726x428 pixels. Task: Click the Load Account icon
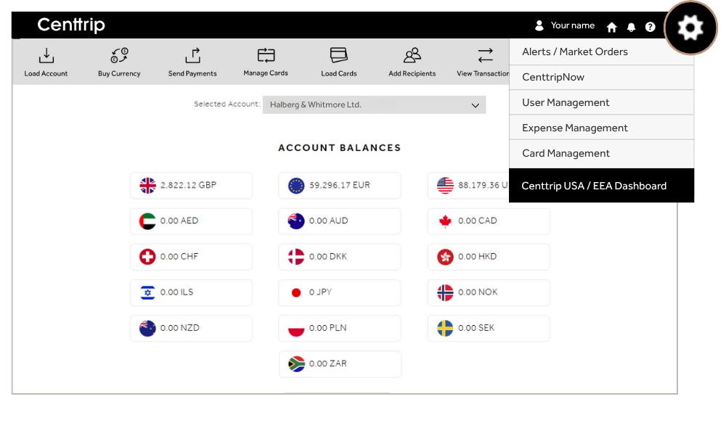click(x=46, y=56)
